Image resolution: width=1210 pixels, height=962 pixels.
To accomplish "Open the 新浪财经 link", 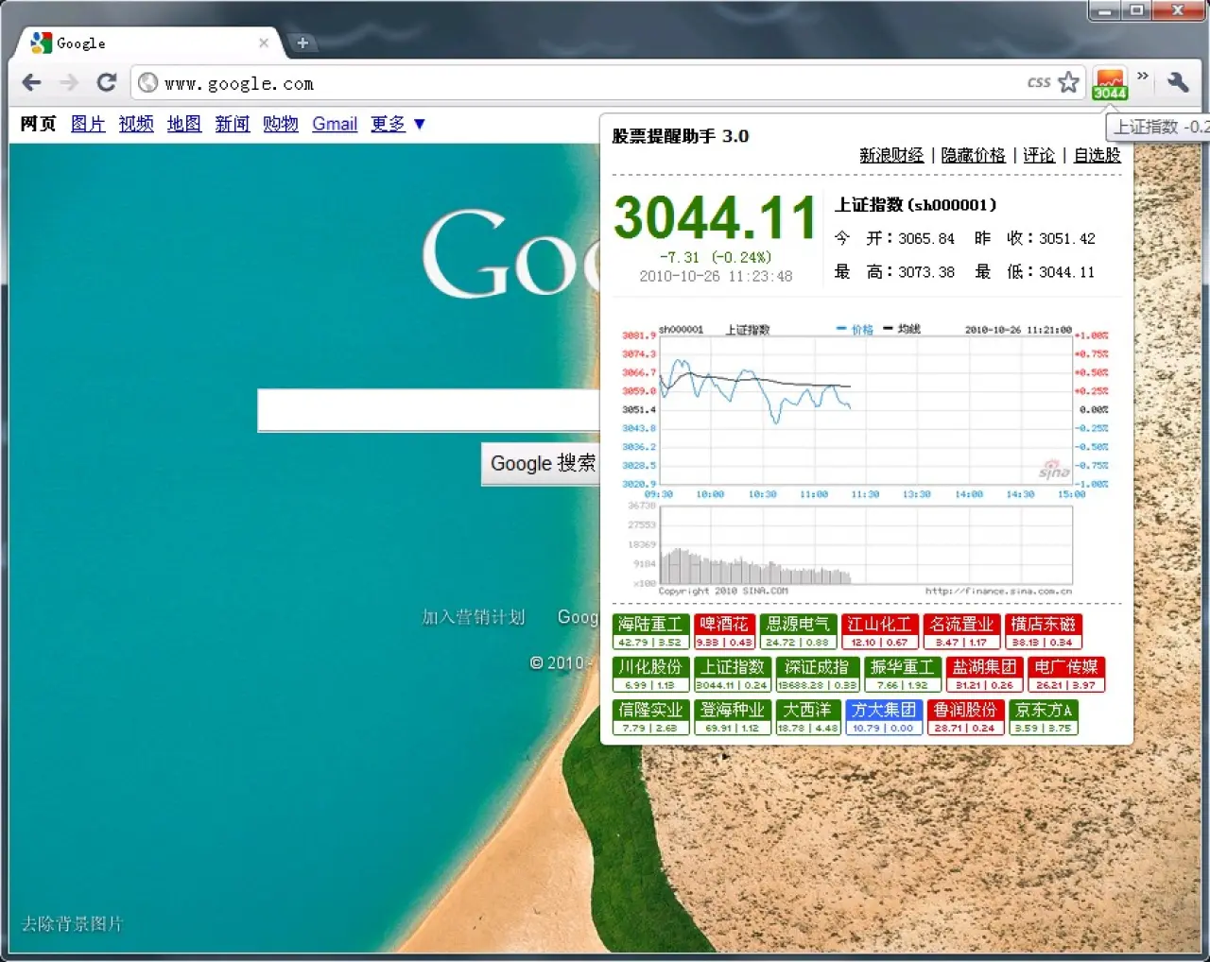I will [891, 155].
